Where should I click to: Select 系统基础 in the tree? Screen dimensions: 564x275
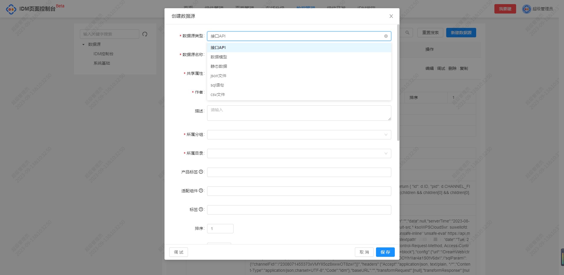click(102, 63)
